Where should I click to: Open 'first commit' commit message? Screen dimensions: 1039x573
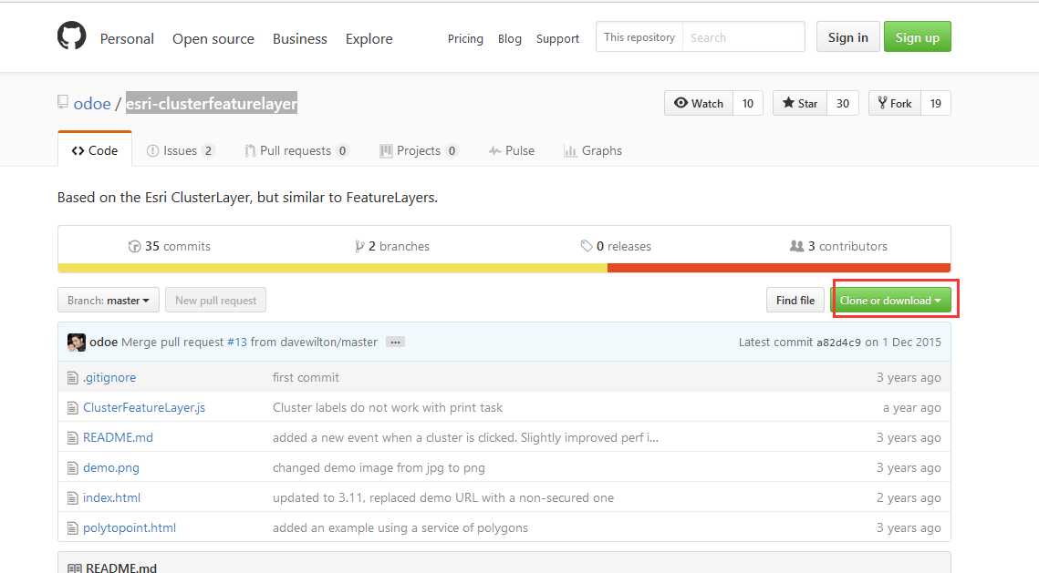click(306, 378)
